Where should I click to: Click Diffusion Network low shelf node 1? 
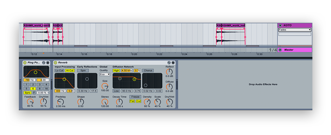120,78
